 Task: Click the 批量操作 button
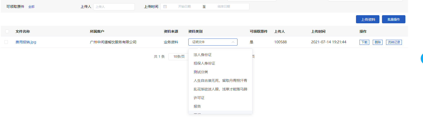click(394, 19)
